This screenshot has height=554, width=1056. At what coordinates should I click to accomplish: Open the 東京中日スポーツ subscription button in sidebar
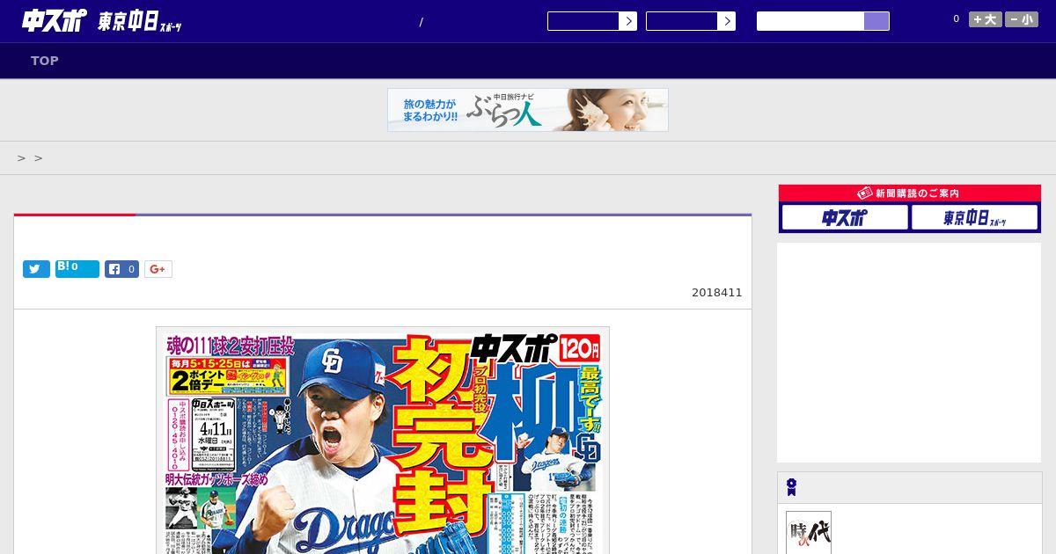[974, 217]
